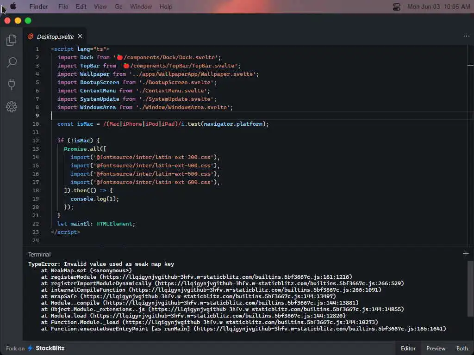
Task: Click 'if (!isMac) {' on line 12
Action: point(79,141)
